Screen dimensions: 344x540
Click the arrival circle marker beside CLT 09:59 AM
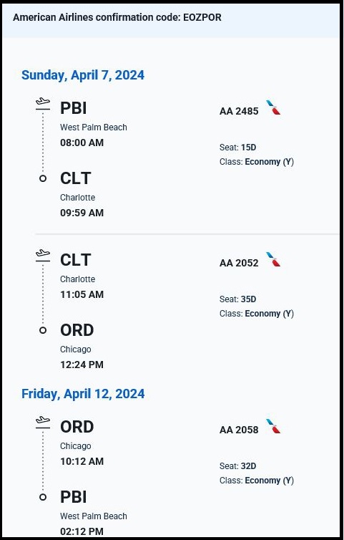coord(43,178)
